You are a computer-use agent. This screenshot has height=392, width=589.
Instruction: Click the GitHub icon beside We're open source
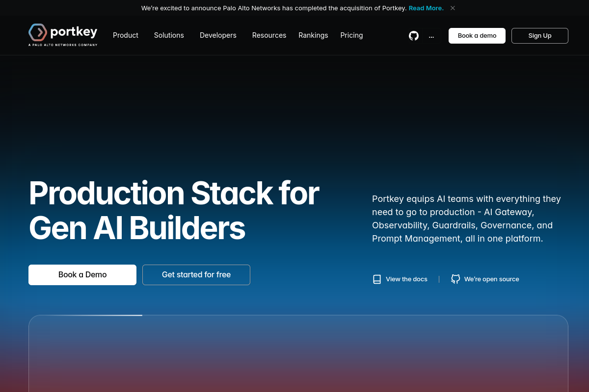[x=455, y=279]
